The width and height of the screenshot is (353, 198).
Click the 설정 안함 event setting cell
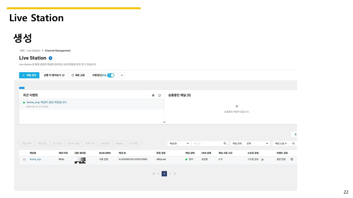[x=281, y=159]
